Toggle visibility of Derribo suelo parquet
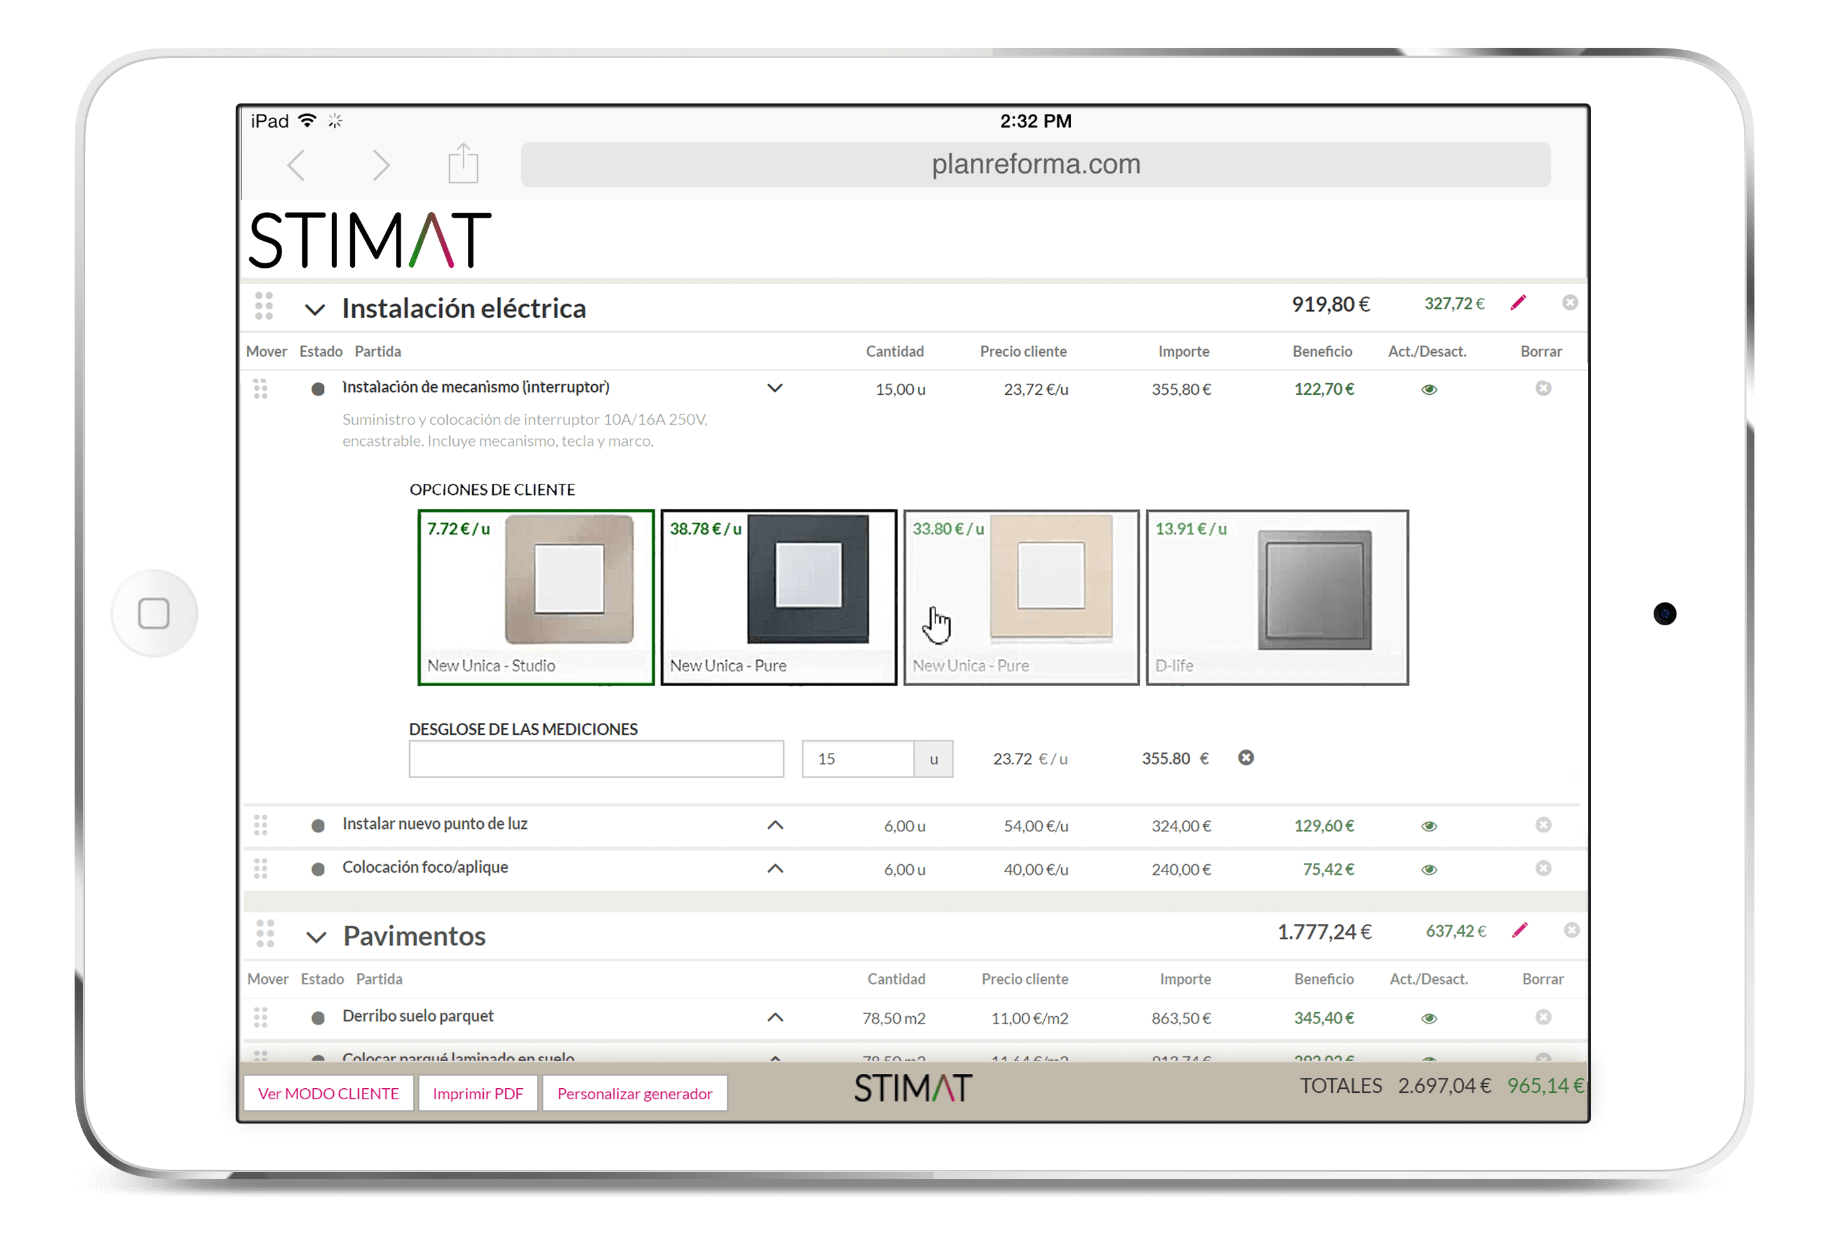1833x1244 pixels. (x=1429, y=1019)
